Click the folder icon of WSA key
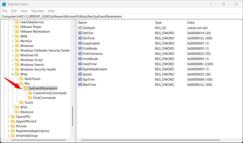The height and width of the screenshot is (143, 243). (x=17, y=107)
